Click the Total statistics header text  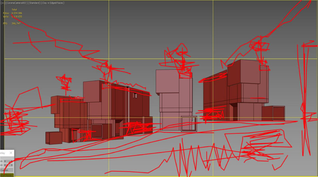point(14,9)
